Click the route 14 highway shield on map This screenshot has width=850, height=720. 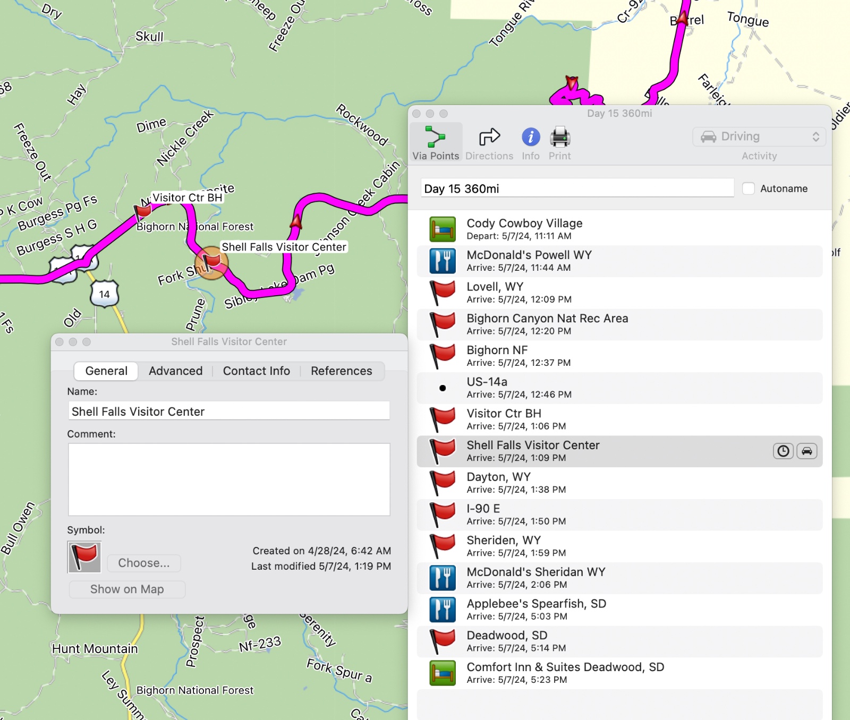coord(104,294)
